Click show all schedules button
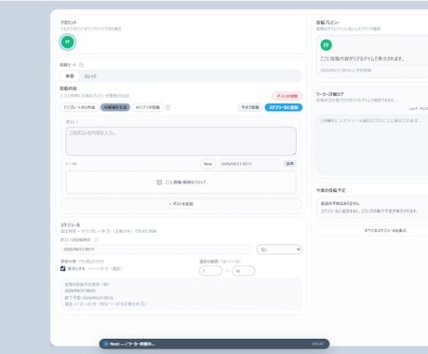The height and width of the screenshot is (354, 428). click(385, 230)
